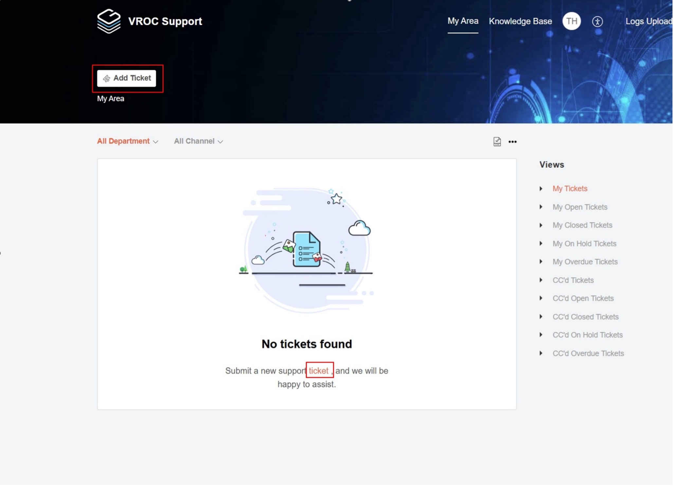The width and height of the screenshot is (674, 486).
Task: Expand the arrow beside My Tickets
Action: [x=541, y=189]
